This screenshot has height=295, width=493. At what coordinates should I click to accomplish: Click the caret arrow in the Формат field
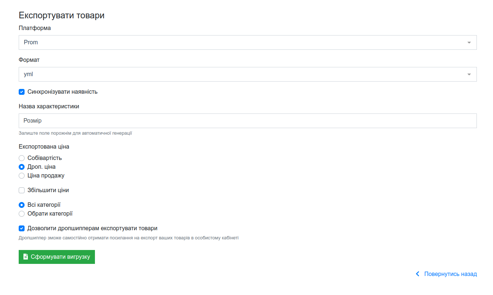[469, 74]
